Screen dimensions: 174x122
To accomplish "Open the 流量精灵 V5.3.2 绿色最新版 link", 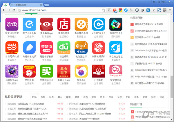I will click(x=92, y=104).
